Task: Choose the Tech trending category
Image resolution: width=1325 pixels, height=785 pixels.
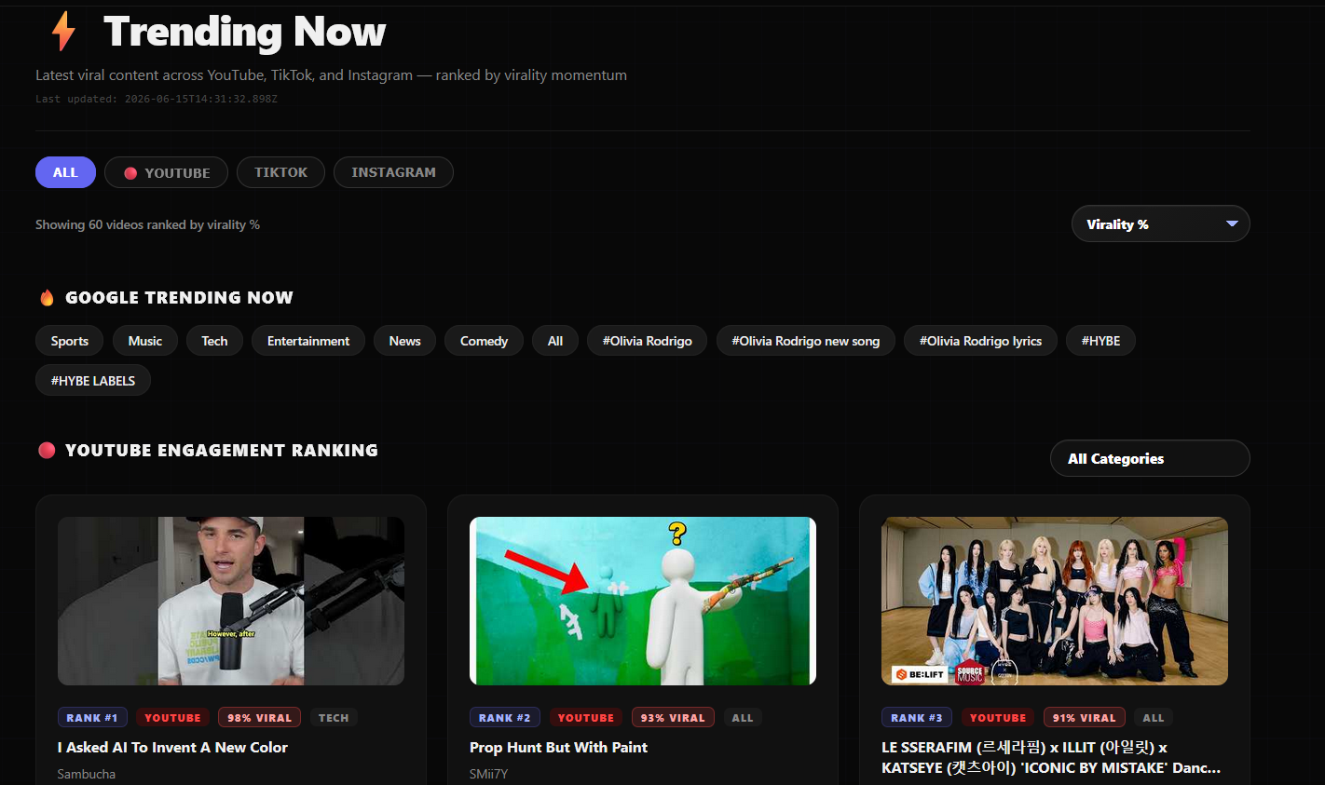Action: 214,341
